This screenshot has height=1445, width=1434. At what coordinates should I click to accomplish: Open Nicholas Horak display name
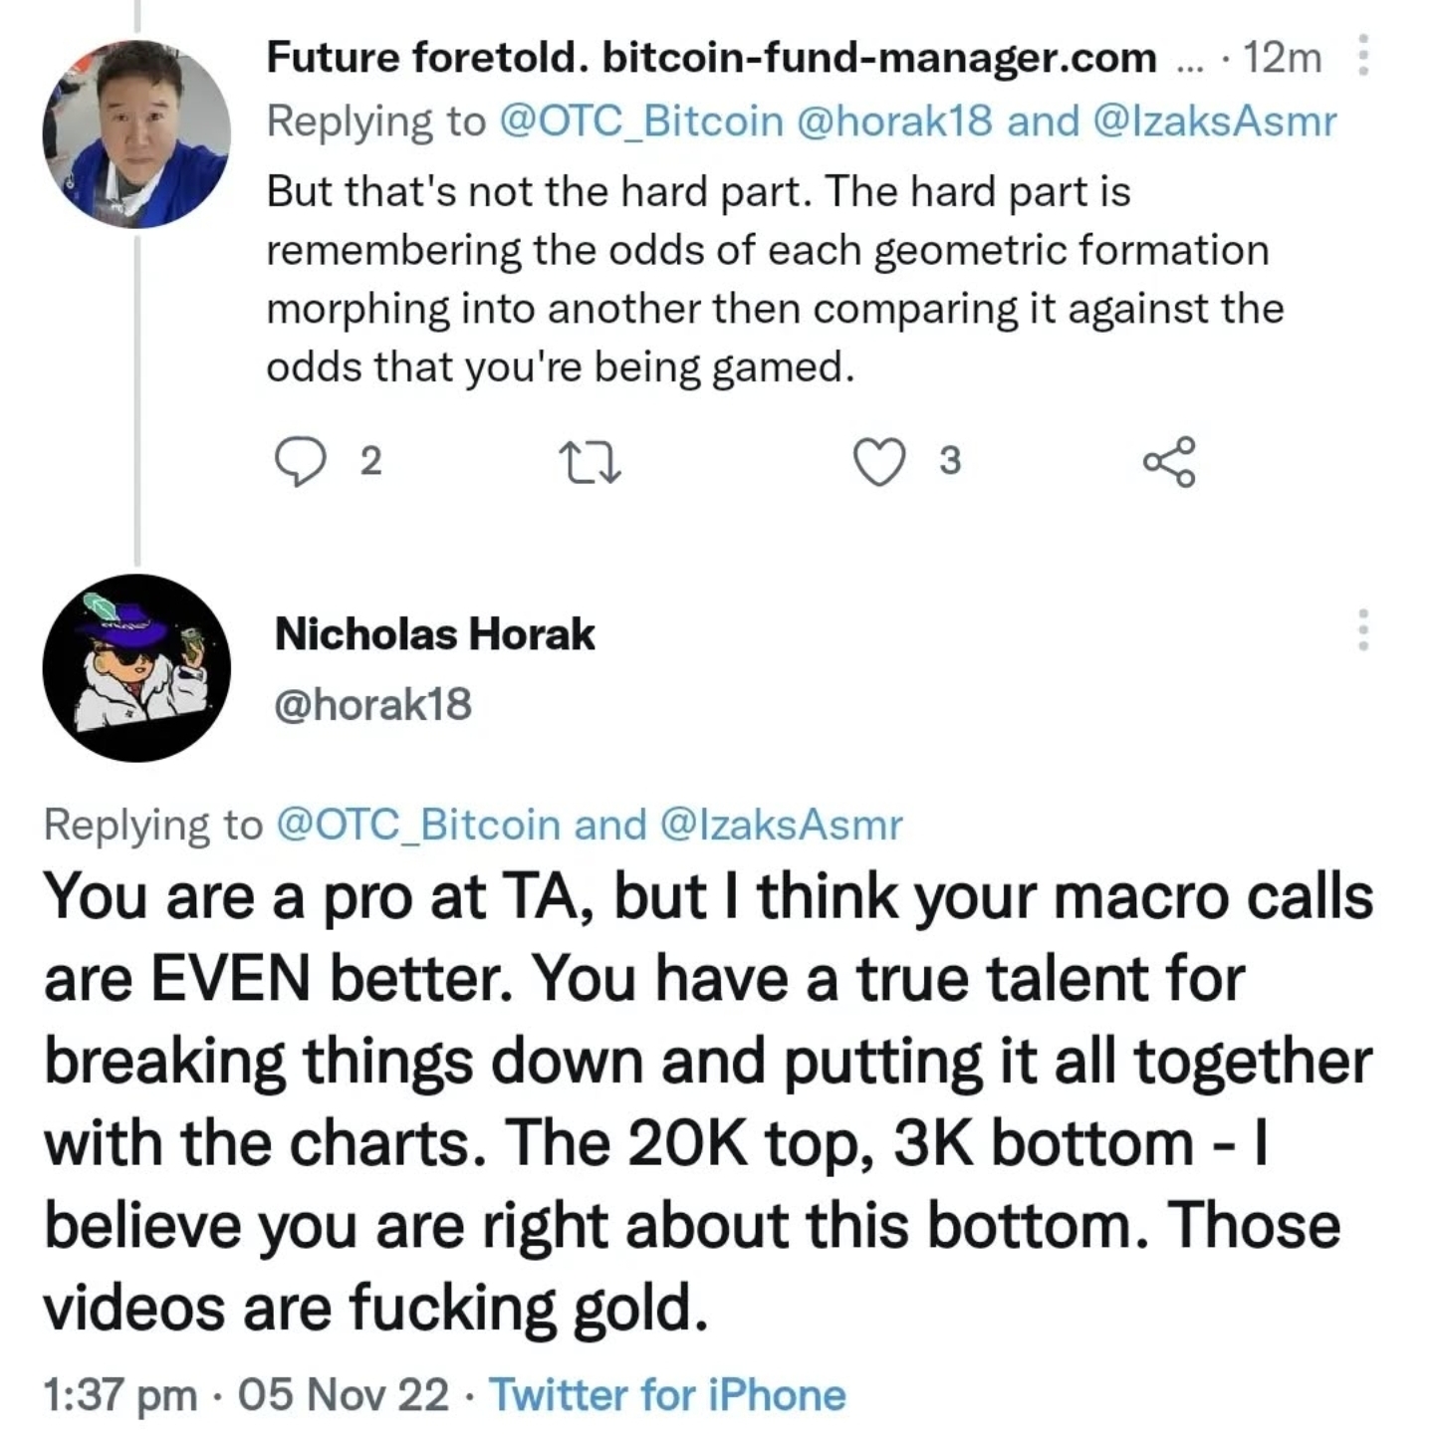(x=434, y=633)
